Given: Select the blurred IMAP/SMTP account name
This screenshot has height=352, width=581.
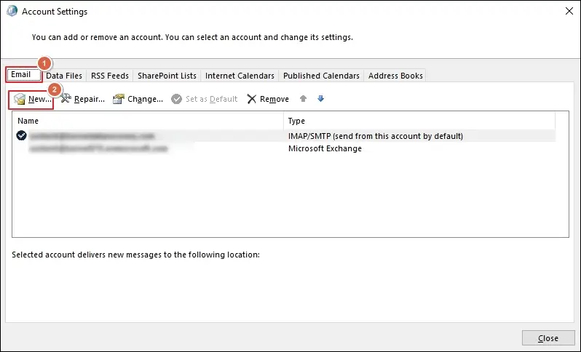Looking at the screenshot, I should point(92,136).
